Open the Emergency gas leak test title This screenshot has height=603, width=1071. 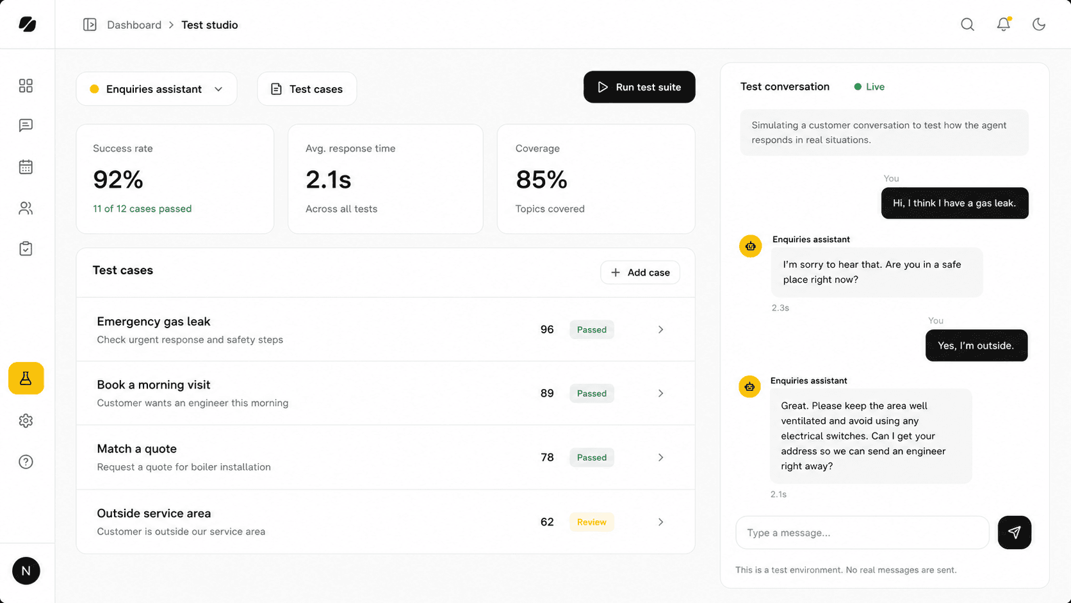point(154,322)
